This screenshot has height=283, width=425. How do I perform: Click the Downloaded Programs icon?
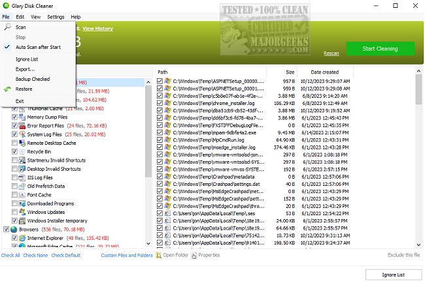click(22, 203)
